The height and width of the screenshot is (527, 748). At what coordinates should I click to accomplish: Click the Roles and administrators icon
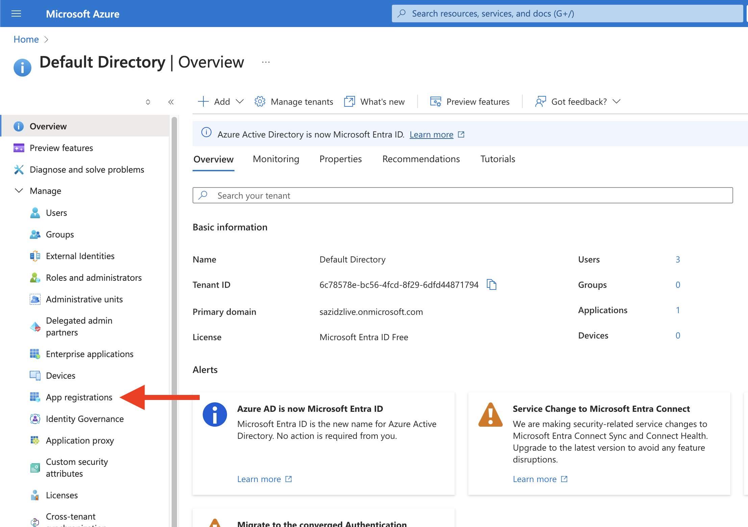tap(35, 278)
